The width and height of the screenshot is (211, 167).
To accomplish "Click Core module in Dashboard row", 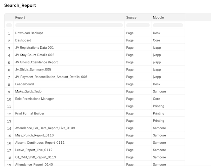I will pos(156,40).
